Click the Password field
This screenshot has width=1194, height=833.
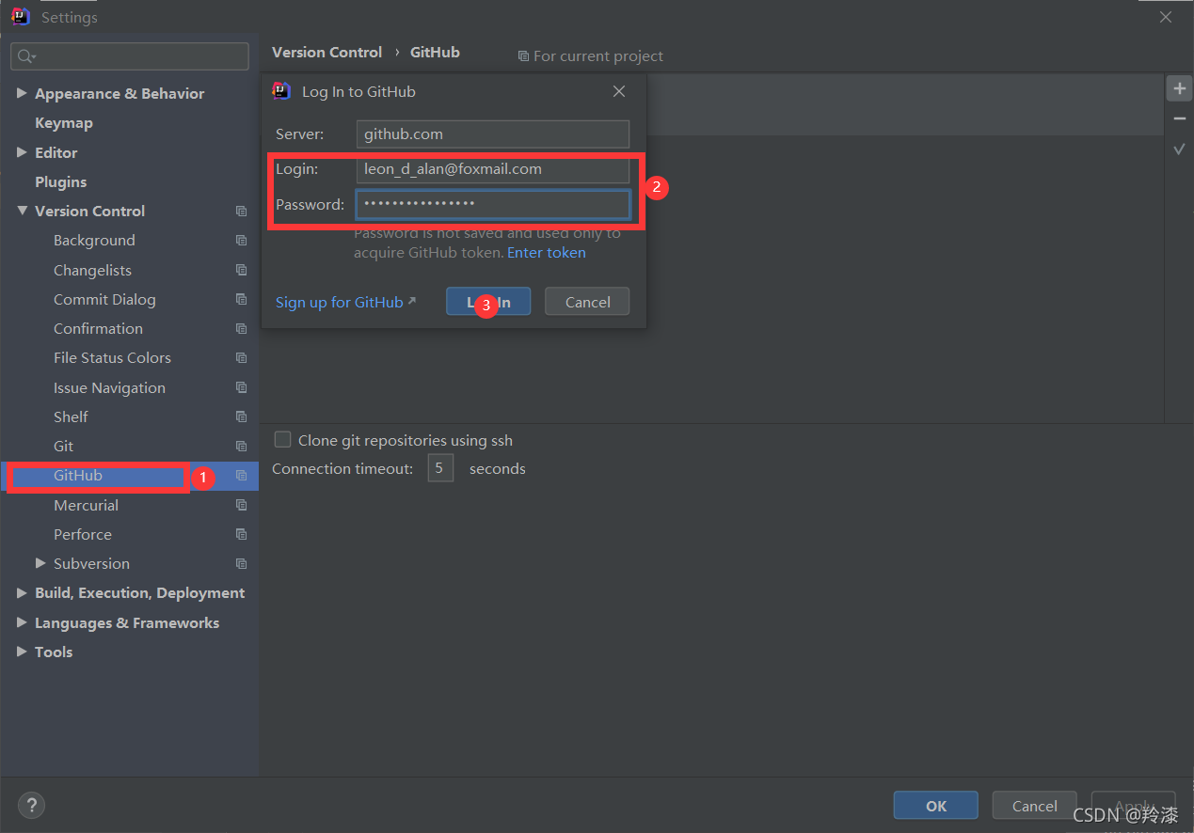pyautogui.click(x=492, y=204)
